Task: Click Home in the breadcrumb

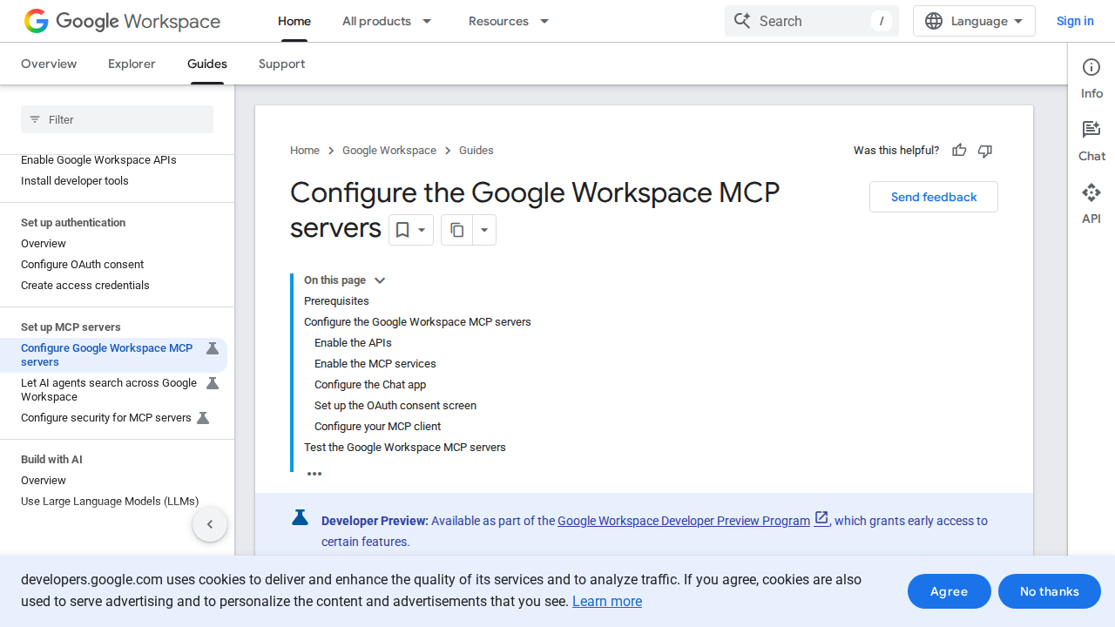Action: [x=305, y=151]
